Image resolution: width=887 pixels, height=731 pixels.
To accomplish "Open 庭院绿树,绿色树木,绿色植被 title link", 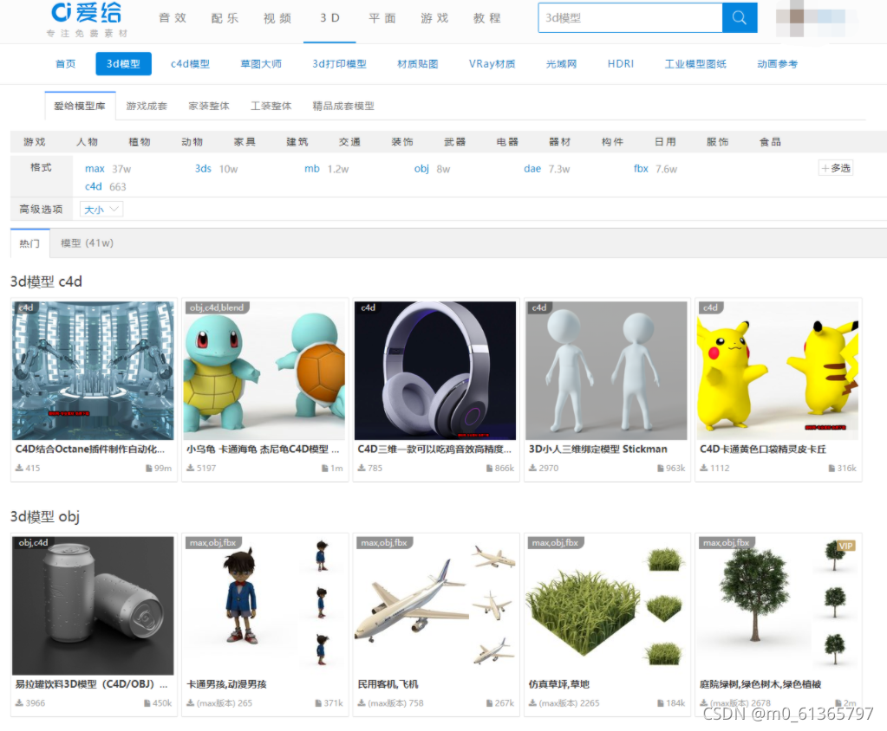I will pyautogui.click(x=760, y=684).
